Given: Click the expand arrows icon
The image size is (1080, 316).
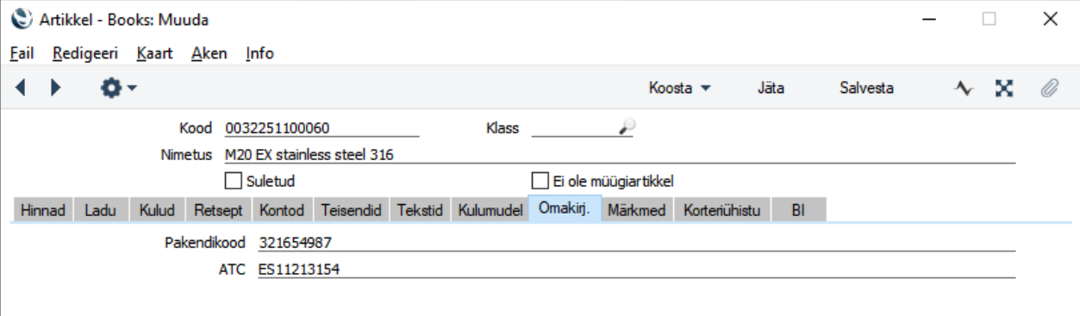Looking at the screenshot, I should point(1004,88).
